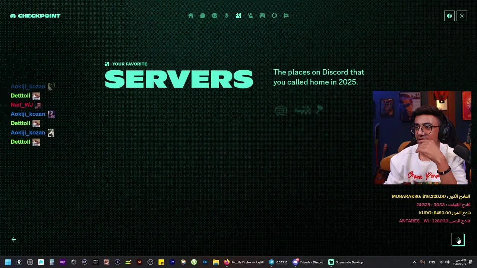The image size is (477, 268).
Task: Mute the Checkpoint sound with speaker button
Action: [x=449, y=16]
